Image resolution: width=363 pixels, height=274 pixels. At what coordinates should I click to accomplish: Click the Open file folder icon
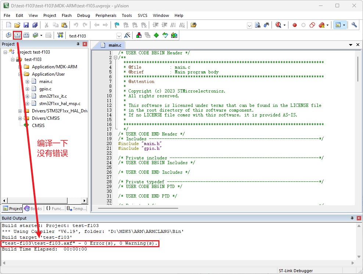[17, 25]
